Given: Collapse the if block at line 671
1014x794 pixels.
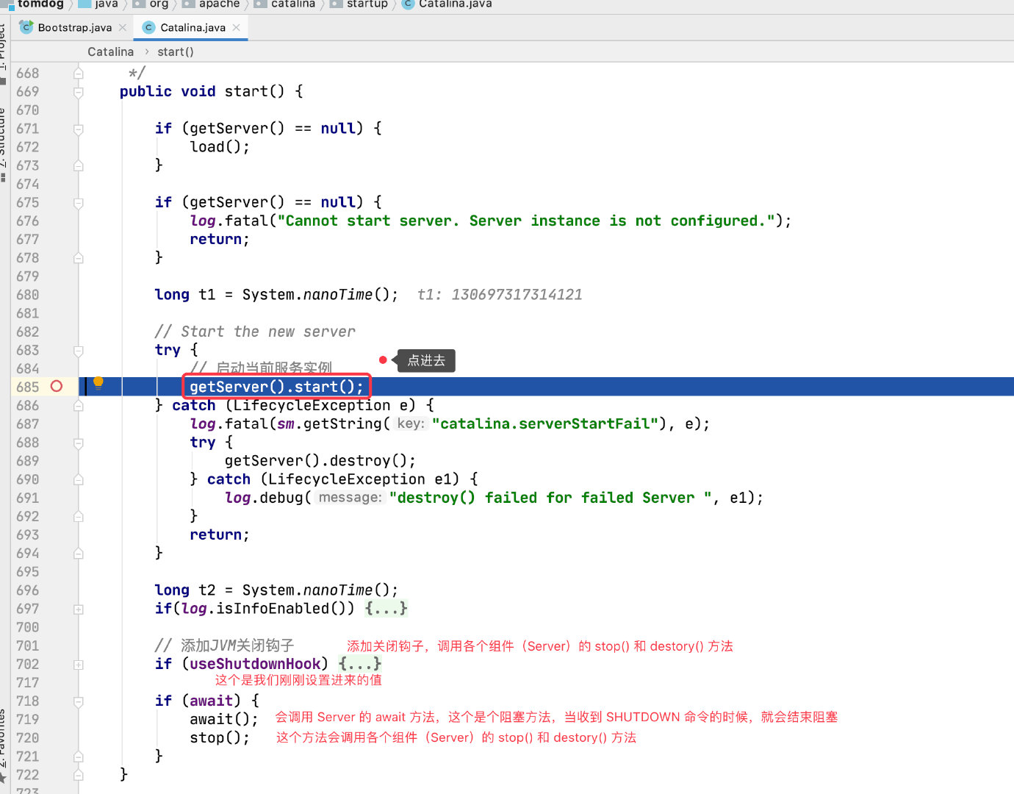Looking at the screenshot, I should pyautogui.click(x=79, y=129).
